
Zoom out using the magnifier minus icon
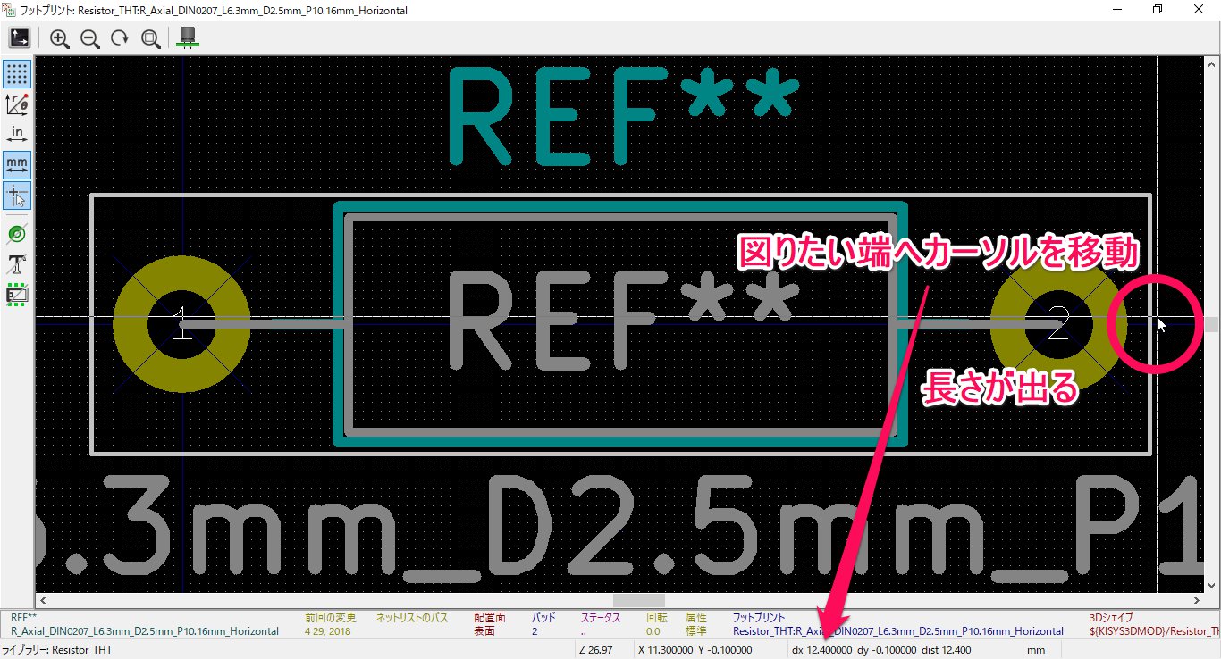(x=90, y=38)
